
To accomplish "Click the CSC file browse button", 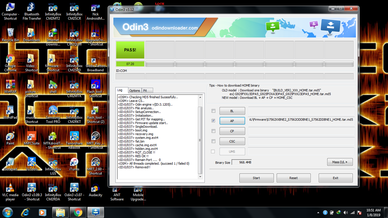I will [232, 141].
